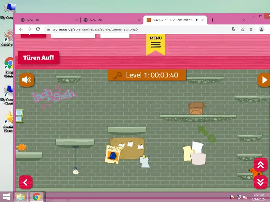
Task: Click the window on the left wall
Action: (x=20, y=116)
